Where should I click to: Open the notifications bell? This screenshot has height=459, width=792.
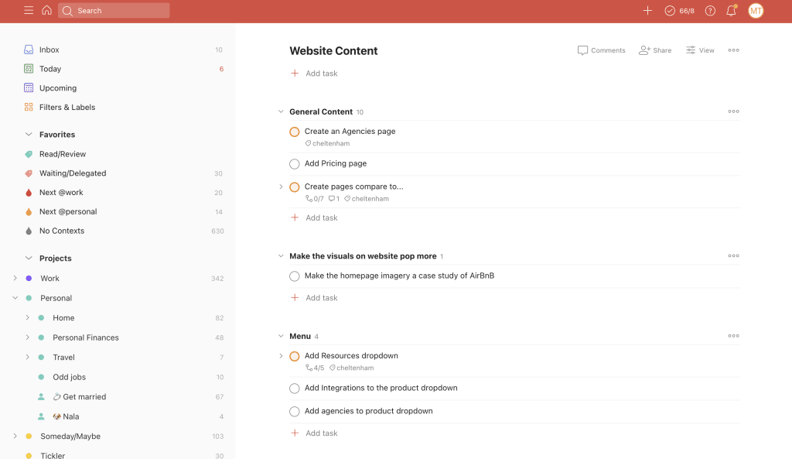click(732, 11)
